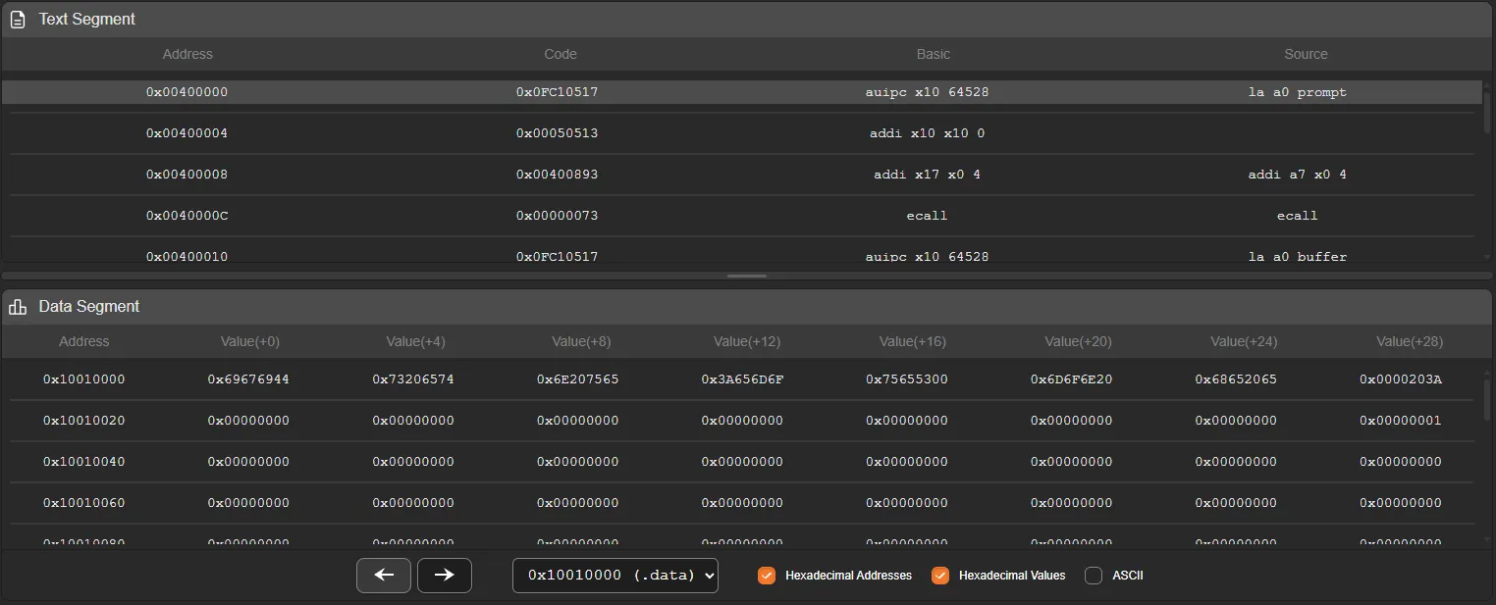Go to previous data page with left arrow
The height and width of the screenshot is (605, 1496).
coord(384,576)
